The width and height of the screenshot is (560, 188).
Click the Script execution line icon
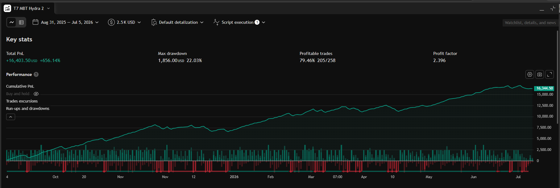tap(216, 22)
